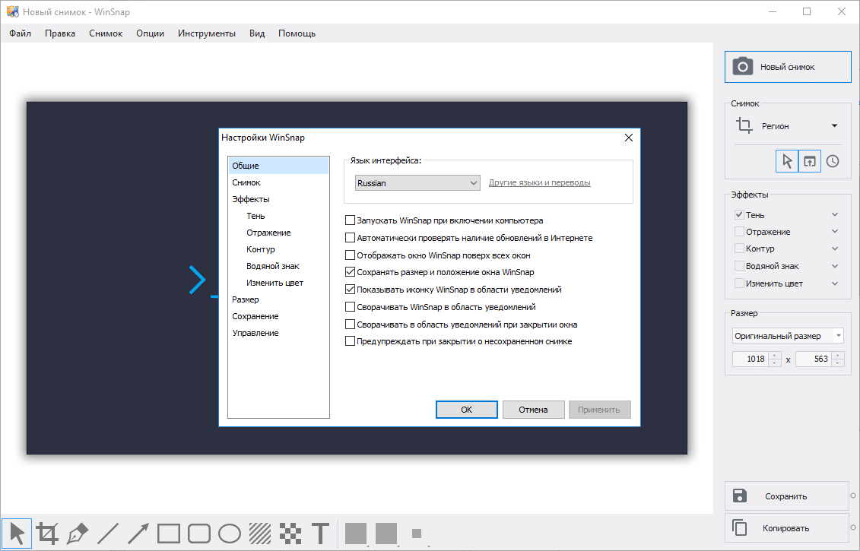Select the Line drawing tool
Image resolution: width=860 pixels, height=551 pixels.
108,533
